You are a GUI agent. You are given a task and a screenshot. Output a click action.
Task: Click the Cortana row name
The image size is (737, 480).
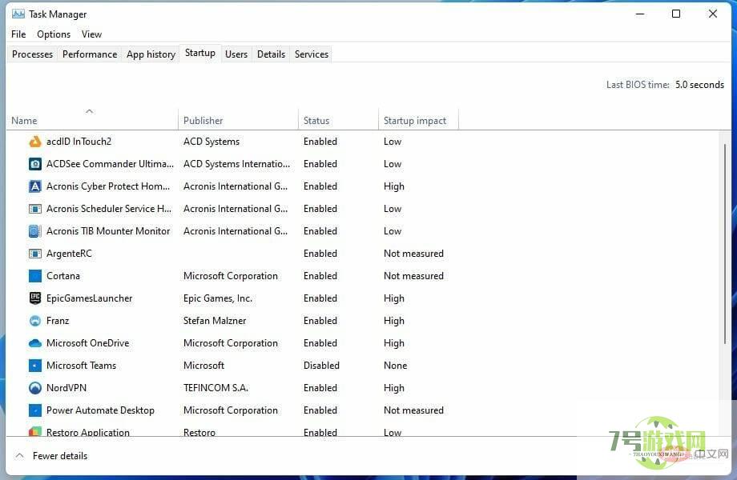coord(63,276)
